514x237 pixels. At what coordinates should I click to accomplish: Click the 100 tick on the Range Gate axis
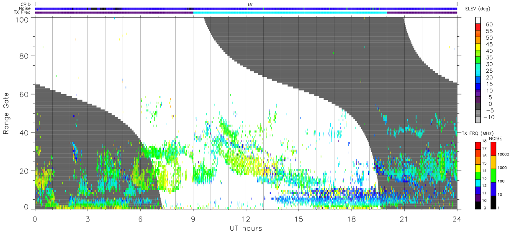click(22, 19)
